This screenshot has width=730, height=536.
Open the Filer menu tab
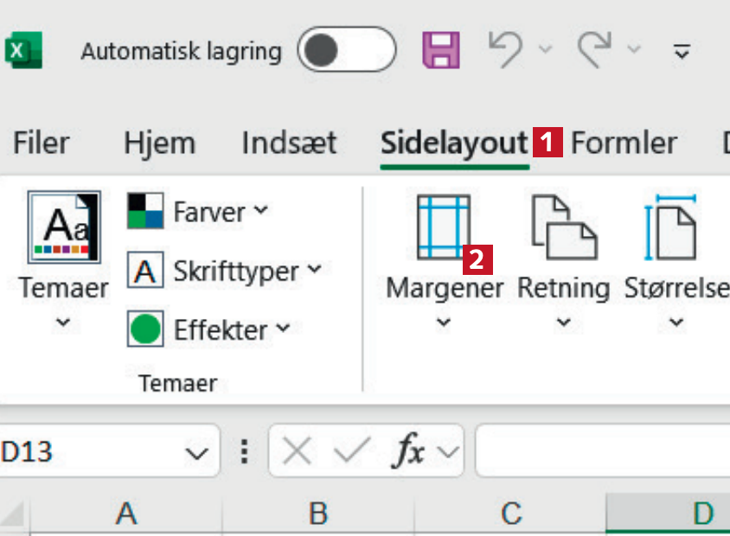tap(41, 144)
